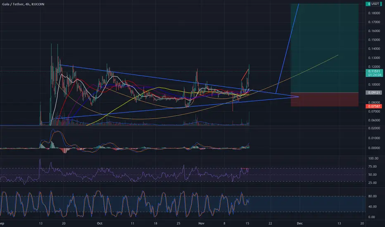The height and width of the screenshot is (227, 385).
Task: Select the red 0.07587 stop price label
Action: click(x=374, y=106)
